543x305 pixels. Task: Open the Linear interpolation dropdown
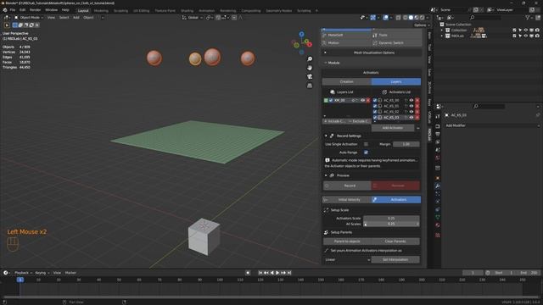[347, 260]
